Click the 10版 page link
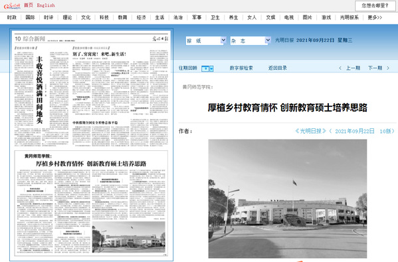 [x=385, y=131]
